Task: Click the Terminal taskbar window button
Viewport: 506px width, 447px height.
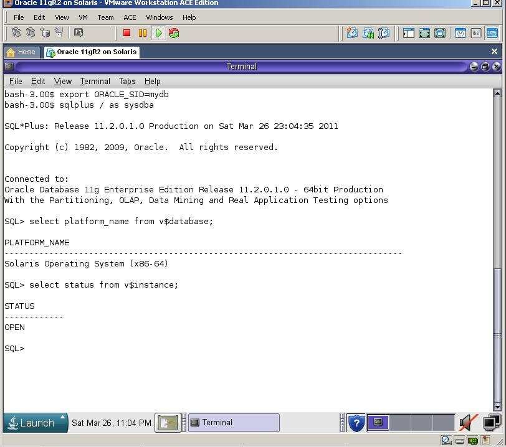Action: pos(234,423)
